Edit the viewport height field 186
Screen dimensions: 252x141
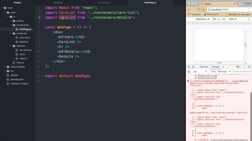point(223,19)
